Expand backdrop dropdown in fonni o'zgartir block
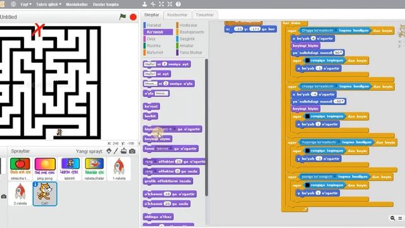Screen dimensions: 405x228 170,149
